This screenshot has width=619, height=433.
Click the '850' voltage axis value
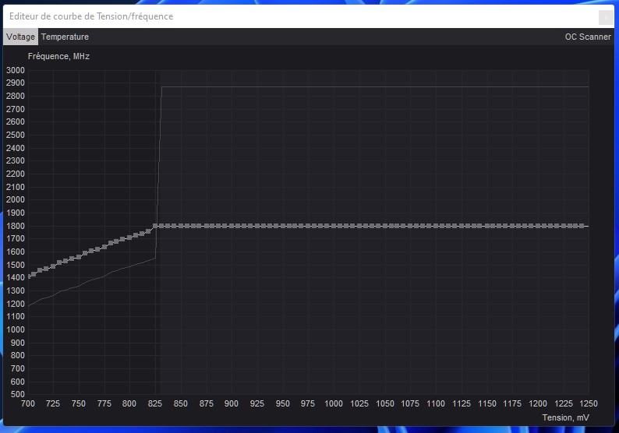pyautogui.click(x=181, y=404)
